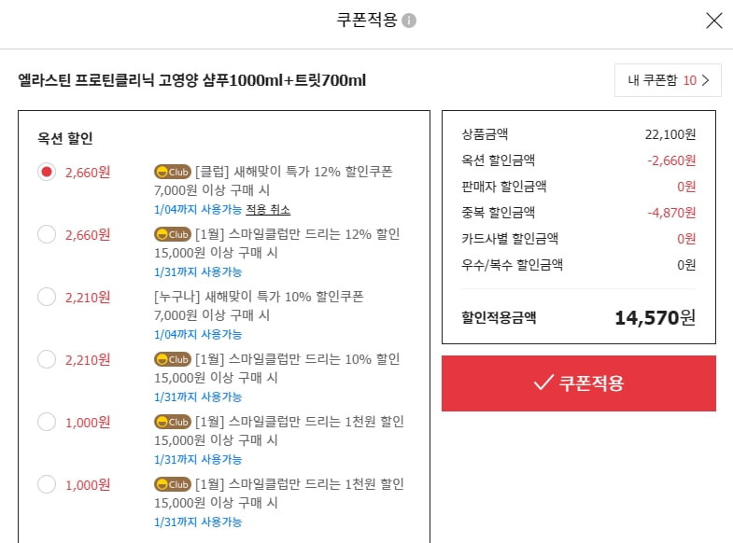Pick the last 1천원 할인 coupon radio
The width and height of the screenshot is (733, 543).
[47, 484]
